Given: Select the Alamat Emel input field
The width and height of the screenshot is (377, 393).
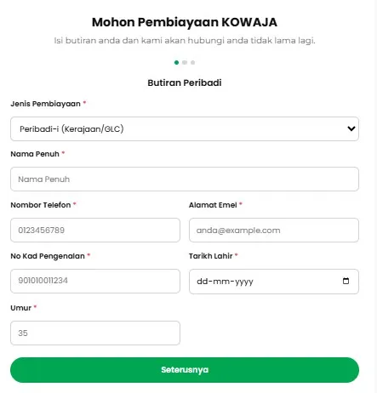Looking at the screenshot, I should pos(274,230).
